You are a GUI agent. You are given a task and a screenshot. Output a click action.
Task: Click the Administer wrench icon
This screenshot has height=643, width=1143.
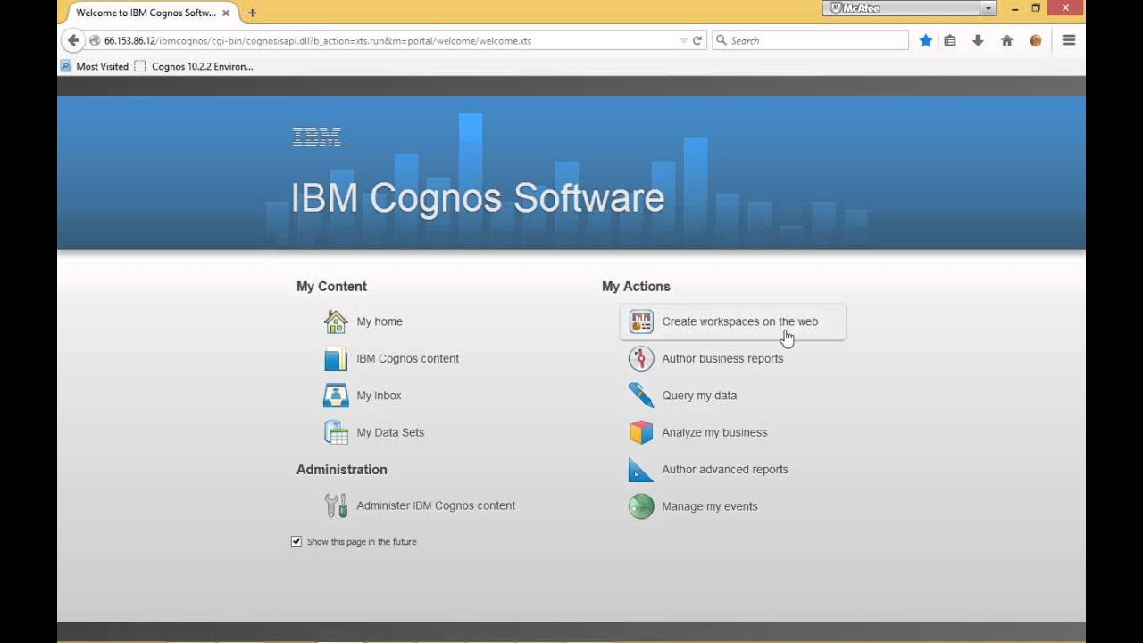(336, 505)
